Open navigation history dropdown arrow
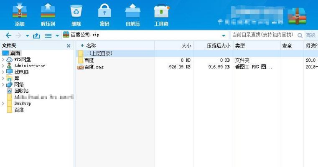Screen dimensions: 318x167 tap(28, 36)
